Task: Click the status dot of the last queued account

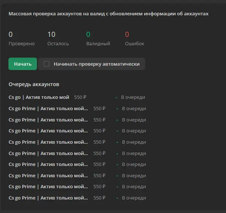Action: [117, 198]
